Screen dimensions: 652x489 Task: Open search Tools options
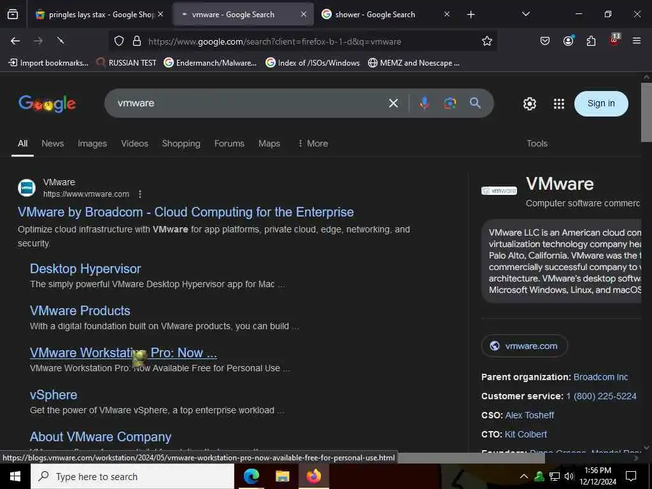(x=537, y=143)
